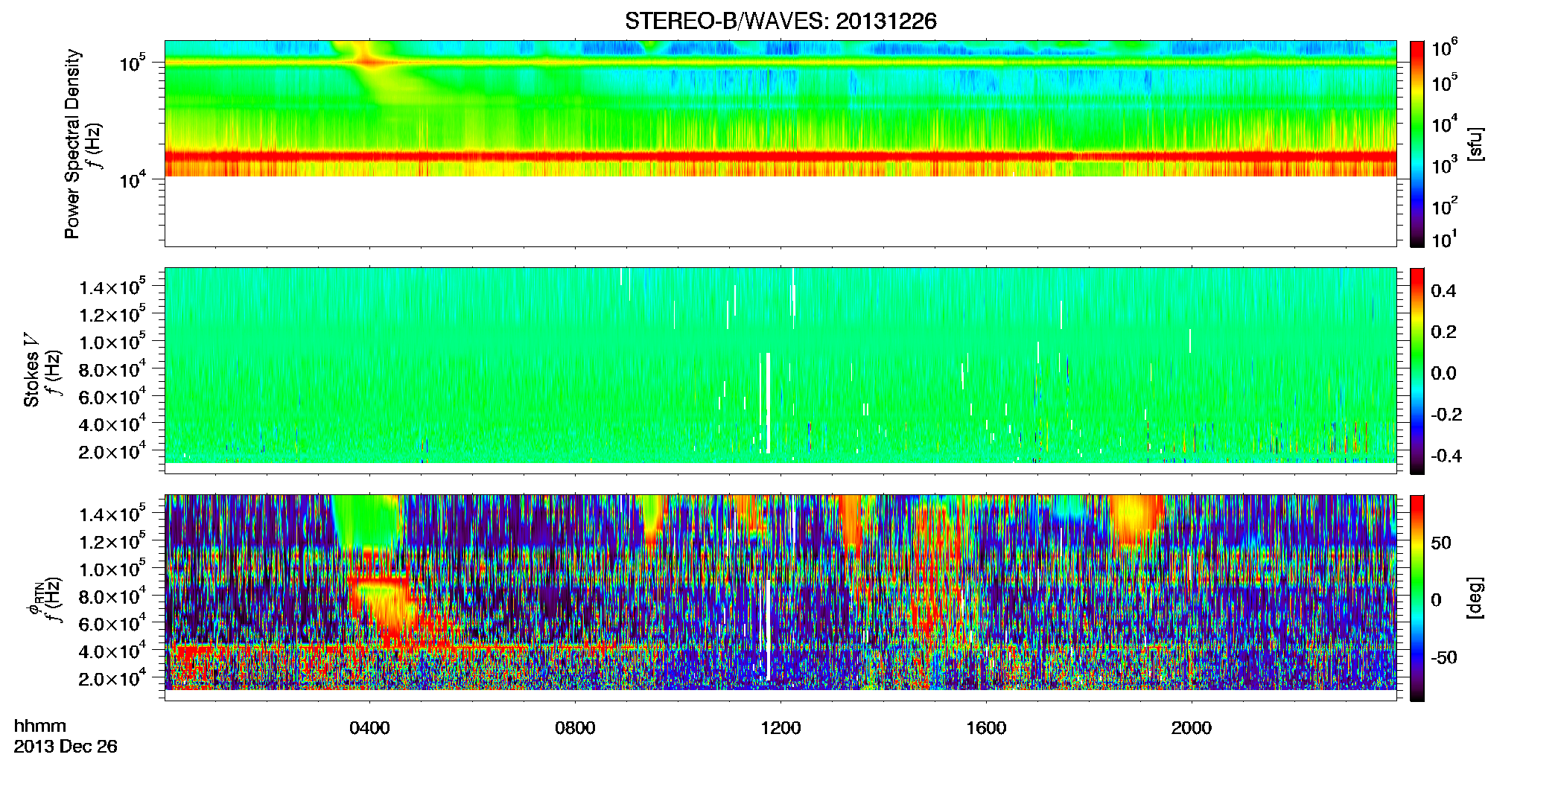Click the 0.4 value on Stokes colorbar
Viewport: 1561px width, 804px height.
[x=1443, y=291]
